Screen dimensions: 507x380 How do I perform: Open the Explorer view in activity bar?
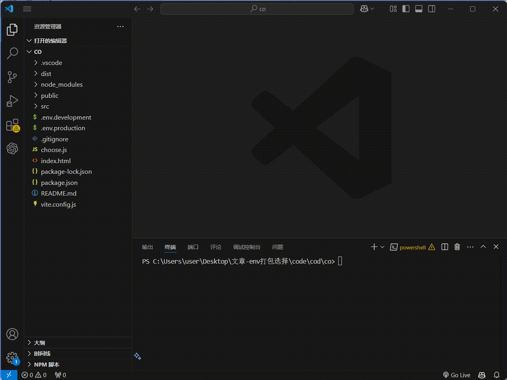click(x=12, y=29)
